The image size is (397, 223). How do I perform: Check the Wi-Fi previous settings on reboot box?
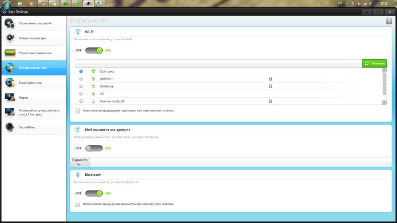pos(77,111)
